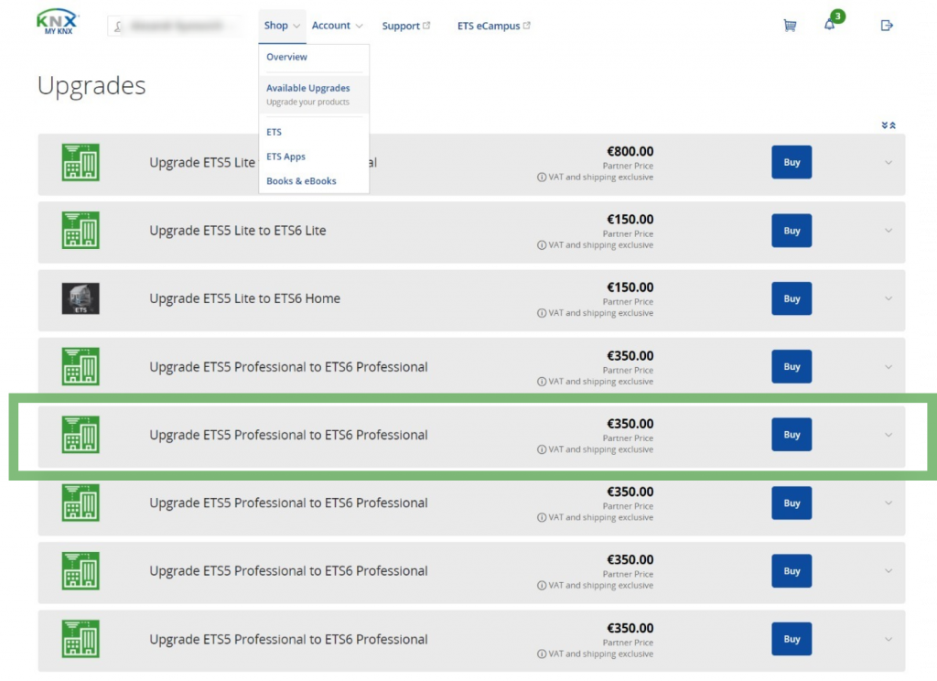Expand all upgrade rows with double-down arrows
The height and width of the screenshot is (681, 937).
(x=884, y=125)
